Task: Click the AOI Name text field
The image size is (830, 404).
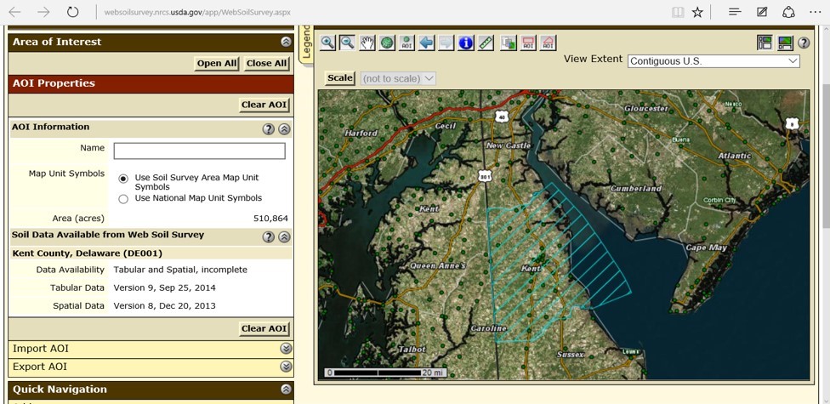Action: 199,151
